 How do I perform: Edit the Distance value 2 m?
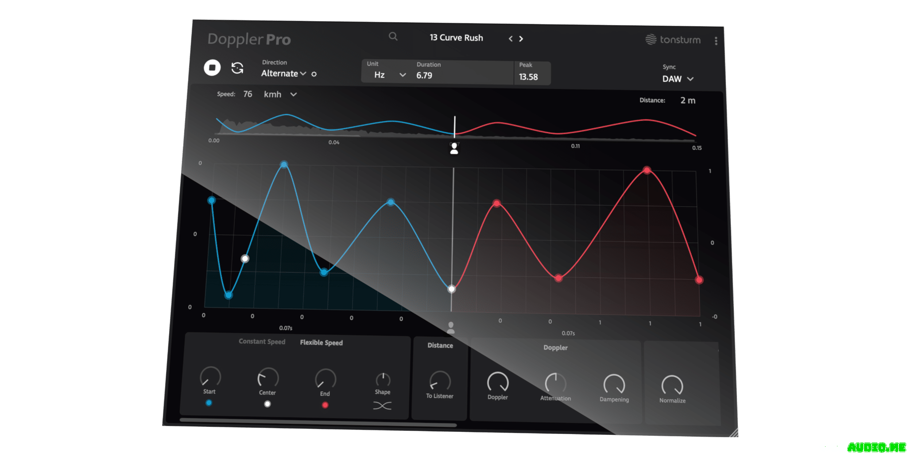pos(688,100)
